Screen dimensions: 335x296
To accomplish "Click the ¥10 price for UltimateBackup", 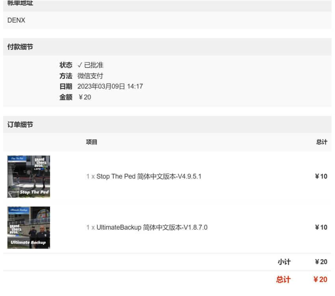I will [321, 227].
